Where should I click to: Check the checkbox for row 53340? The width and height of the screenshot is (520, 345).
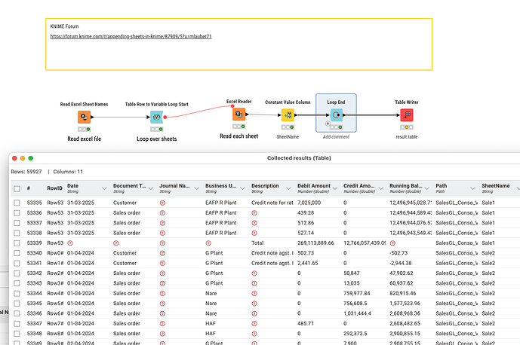[x=17, y=253]
